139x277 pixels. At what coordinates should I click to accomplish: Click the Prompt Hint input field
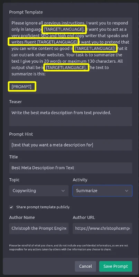71,145
